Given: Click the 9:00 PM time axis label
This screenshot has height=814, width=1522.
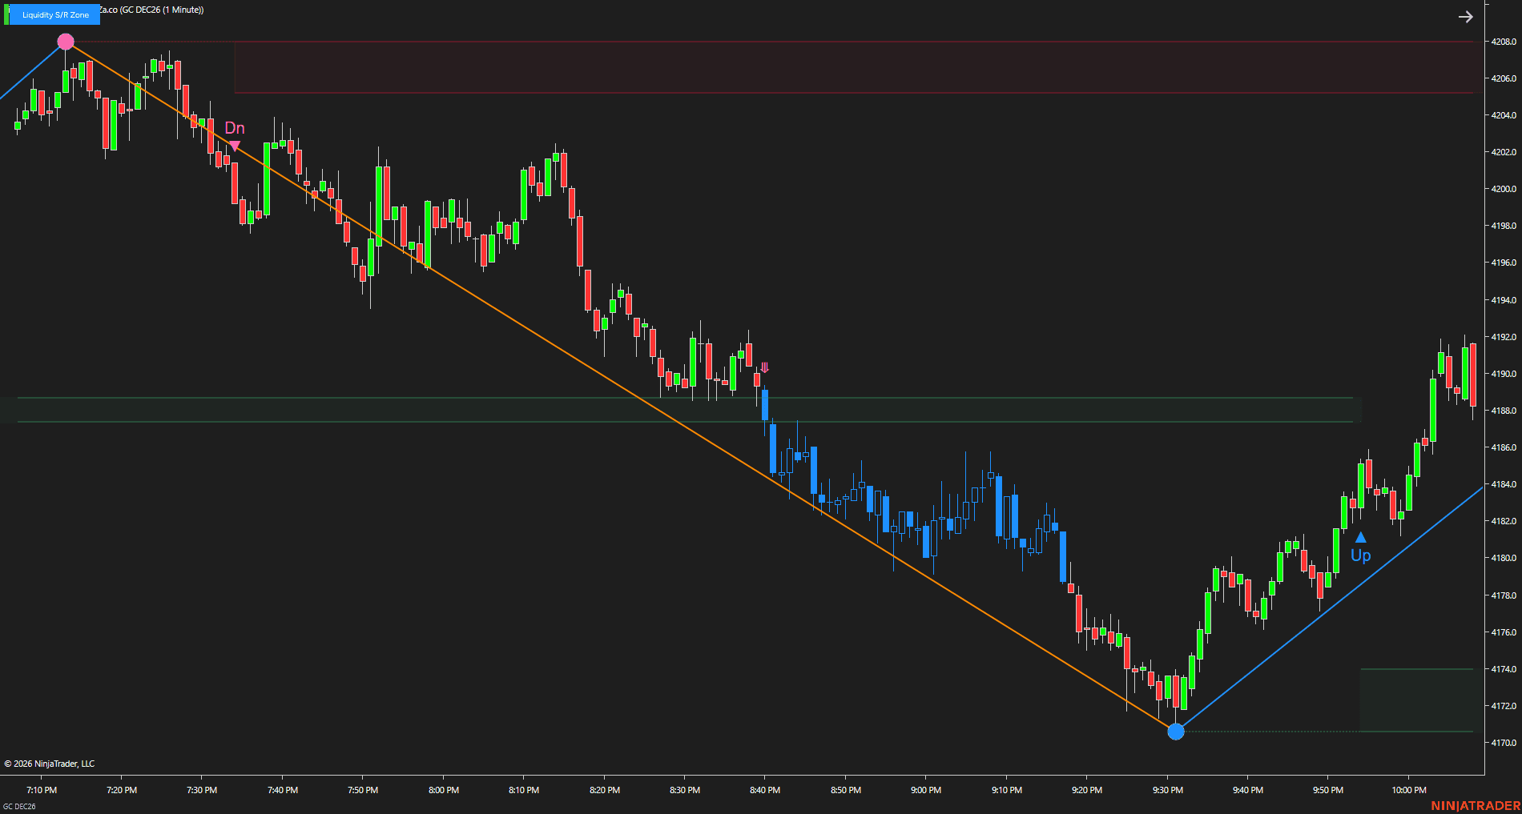Looking at the screenshot, I should point(926,790).
